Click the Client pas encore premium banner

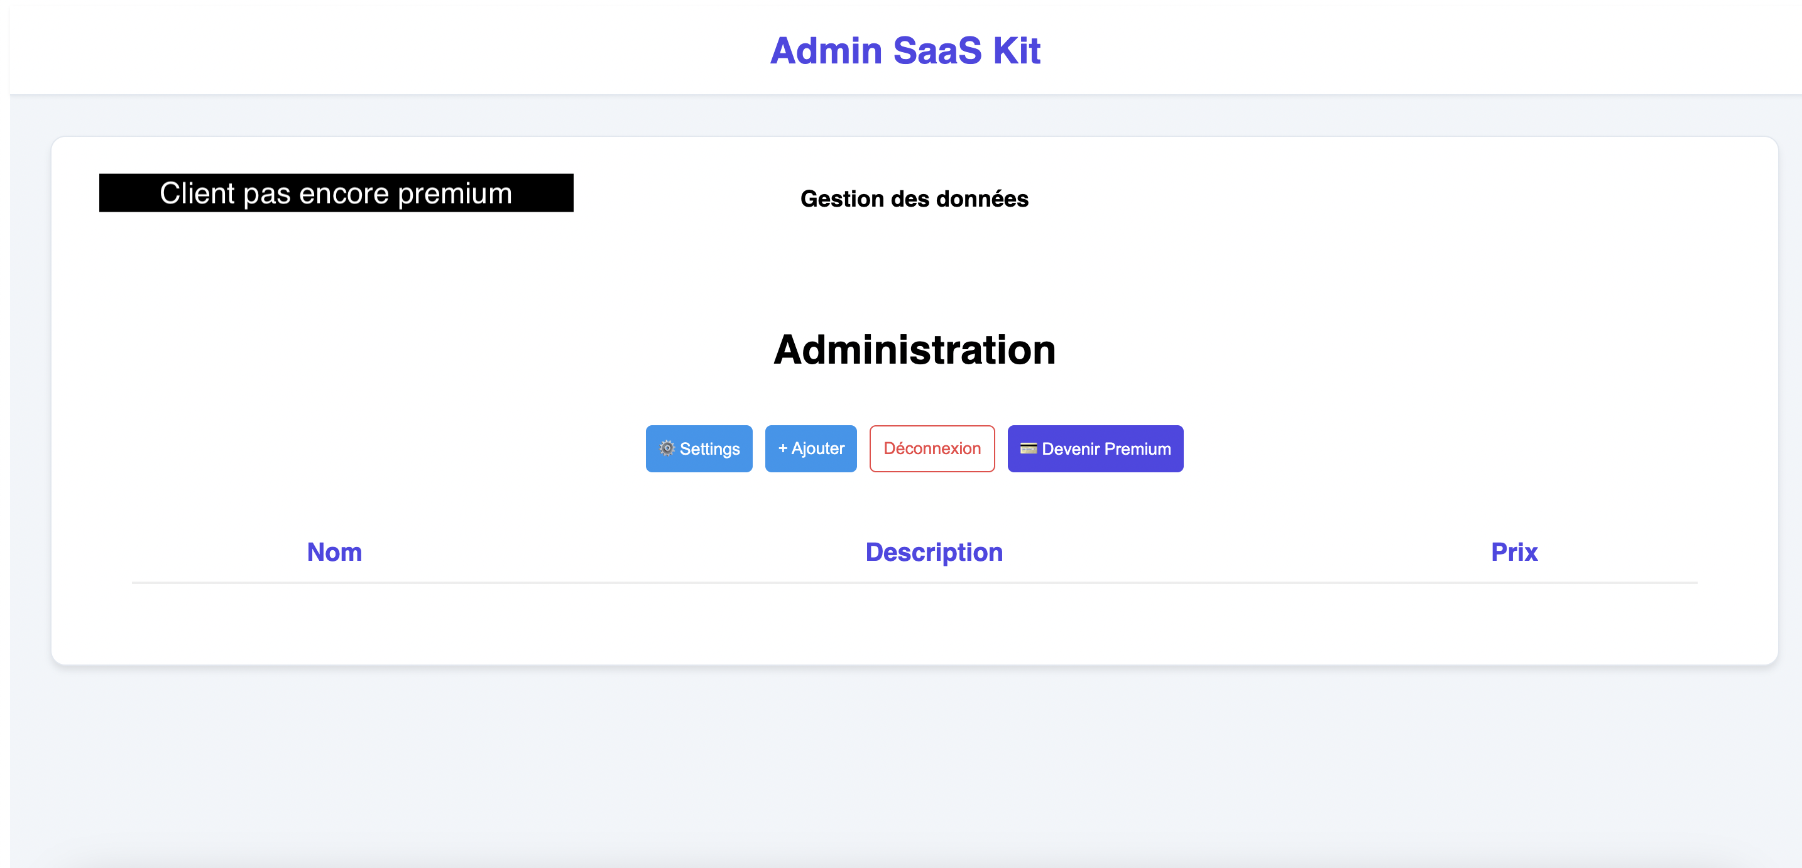[336, 193]
